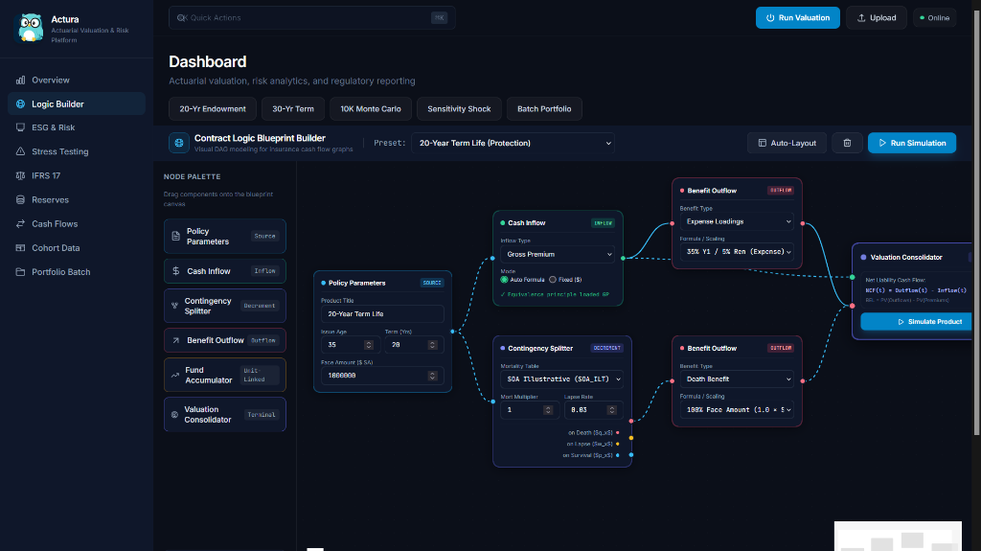Open the 35% Y1 / 5% Ren formula dropdown
This screenshot has width=981, height=551.
pos(737,252)
